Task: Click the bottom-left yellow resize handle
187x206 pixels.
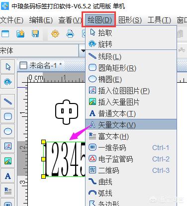Action: click(x=43, y=176)
